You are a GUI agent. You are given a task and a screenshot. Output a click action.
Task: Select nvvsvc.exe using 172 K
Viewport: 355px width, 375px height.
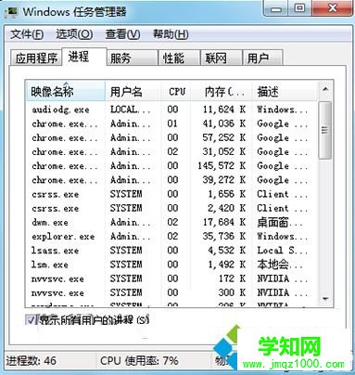[171, 278]
